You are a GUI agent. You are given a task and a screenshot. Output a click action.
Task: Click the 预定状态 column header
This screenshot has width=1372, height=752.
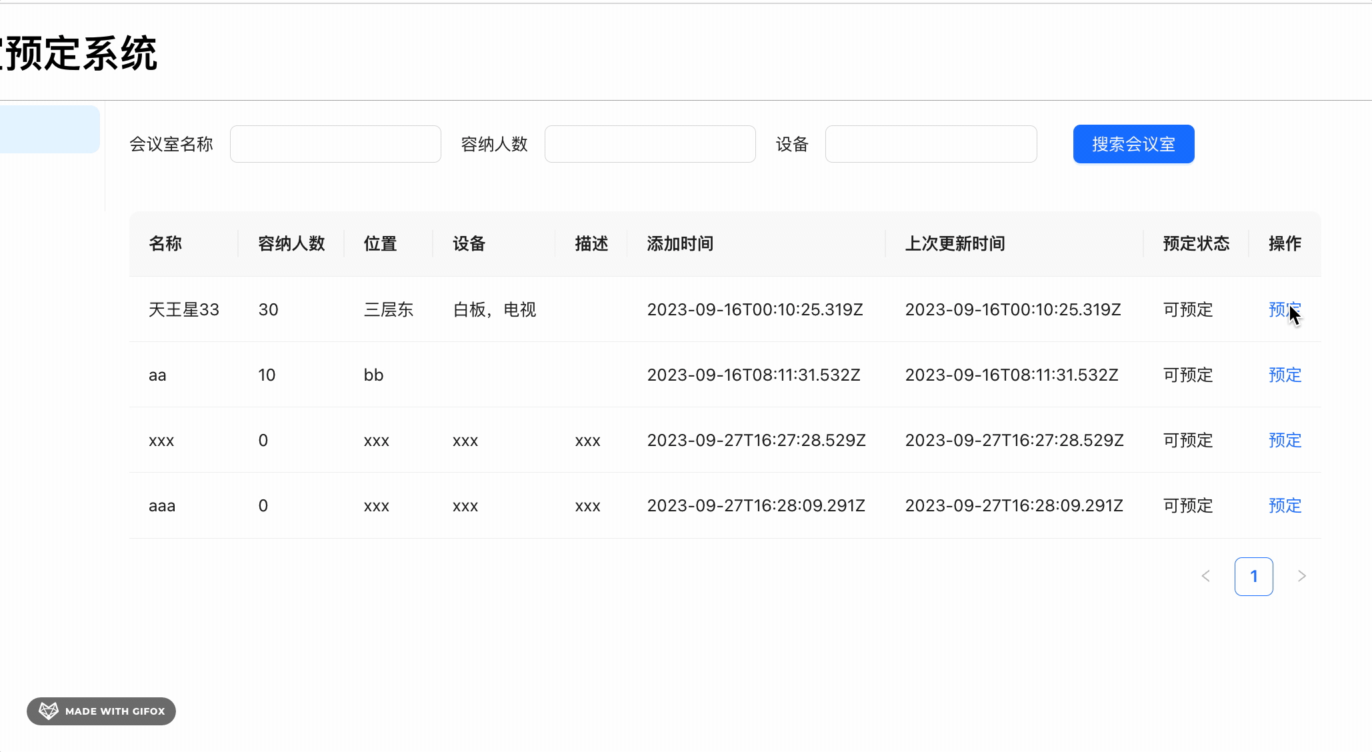point(1196,243)
